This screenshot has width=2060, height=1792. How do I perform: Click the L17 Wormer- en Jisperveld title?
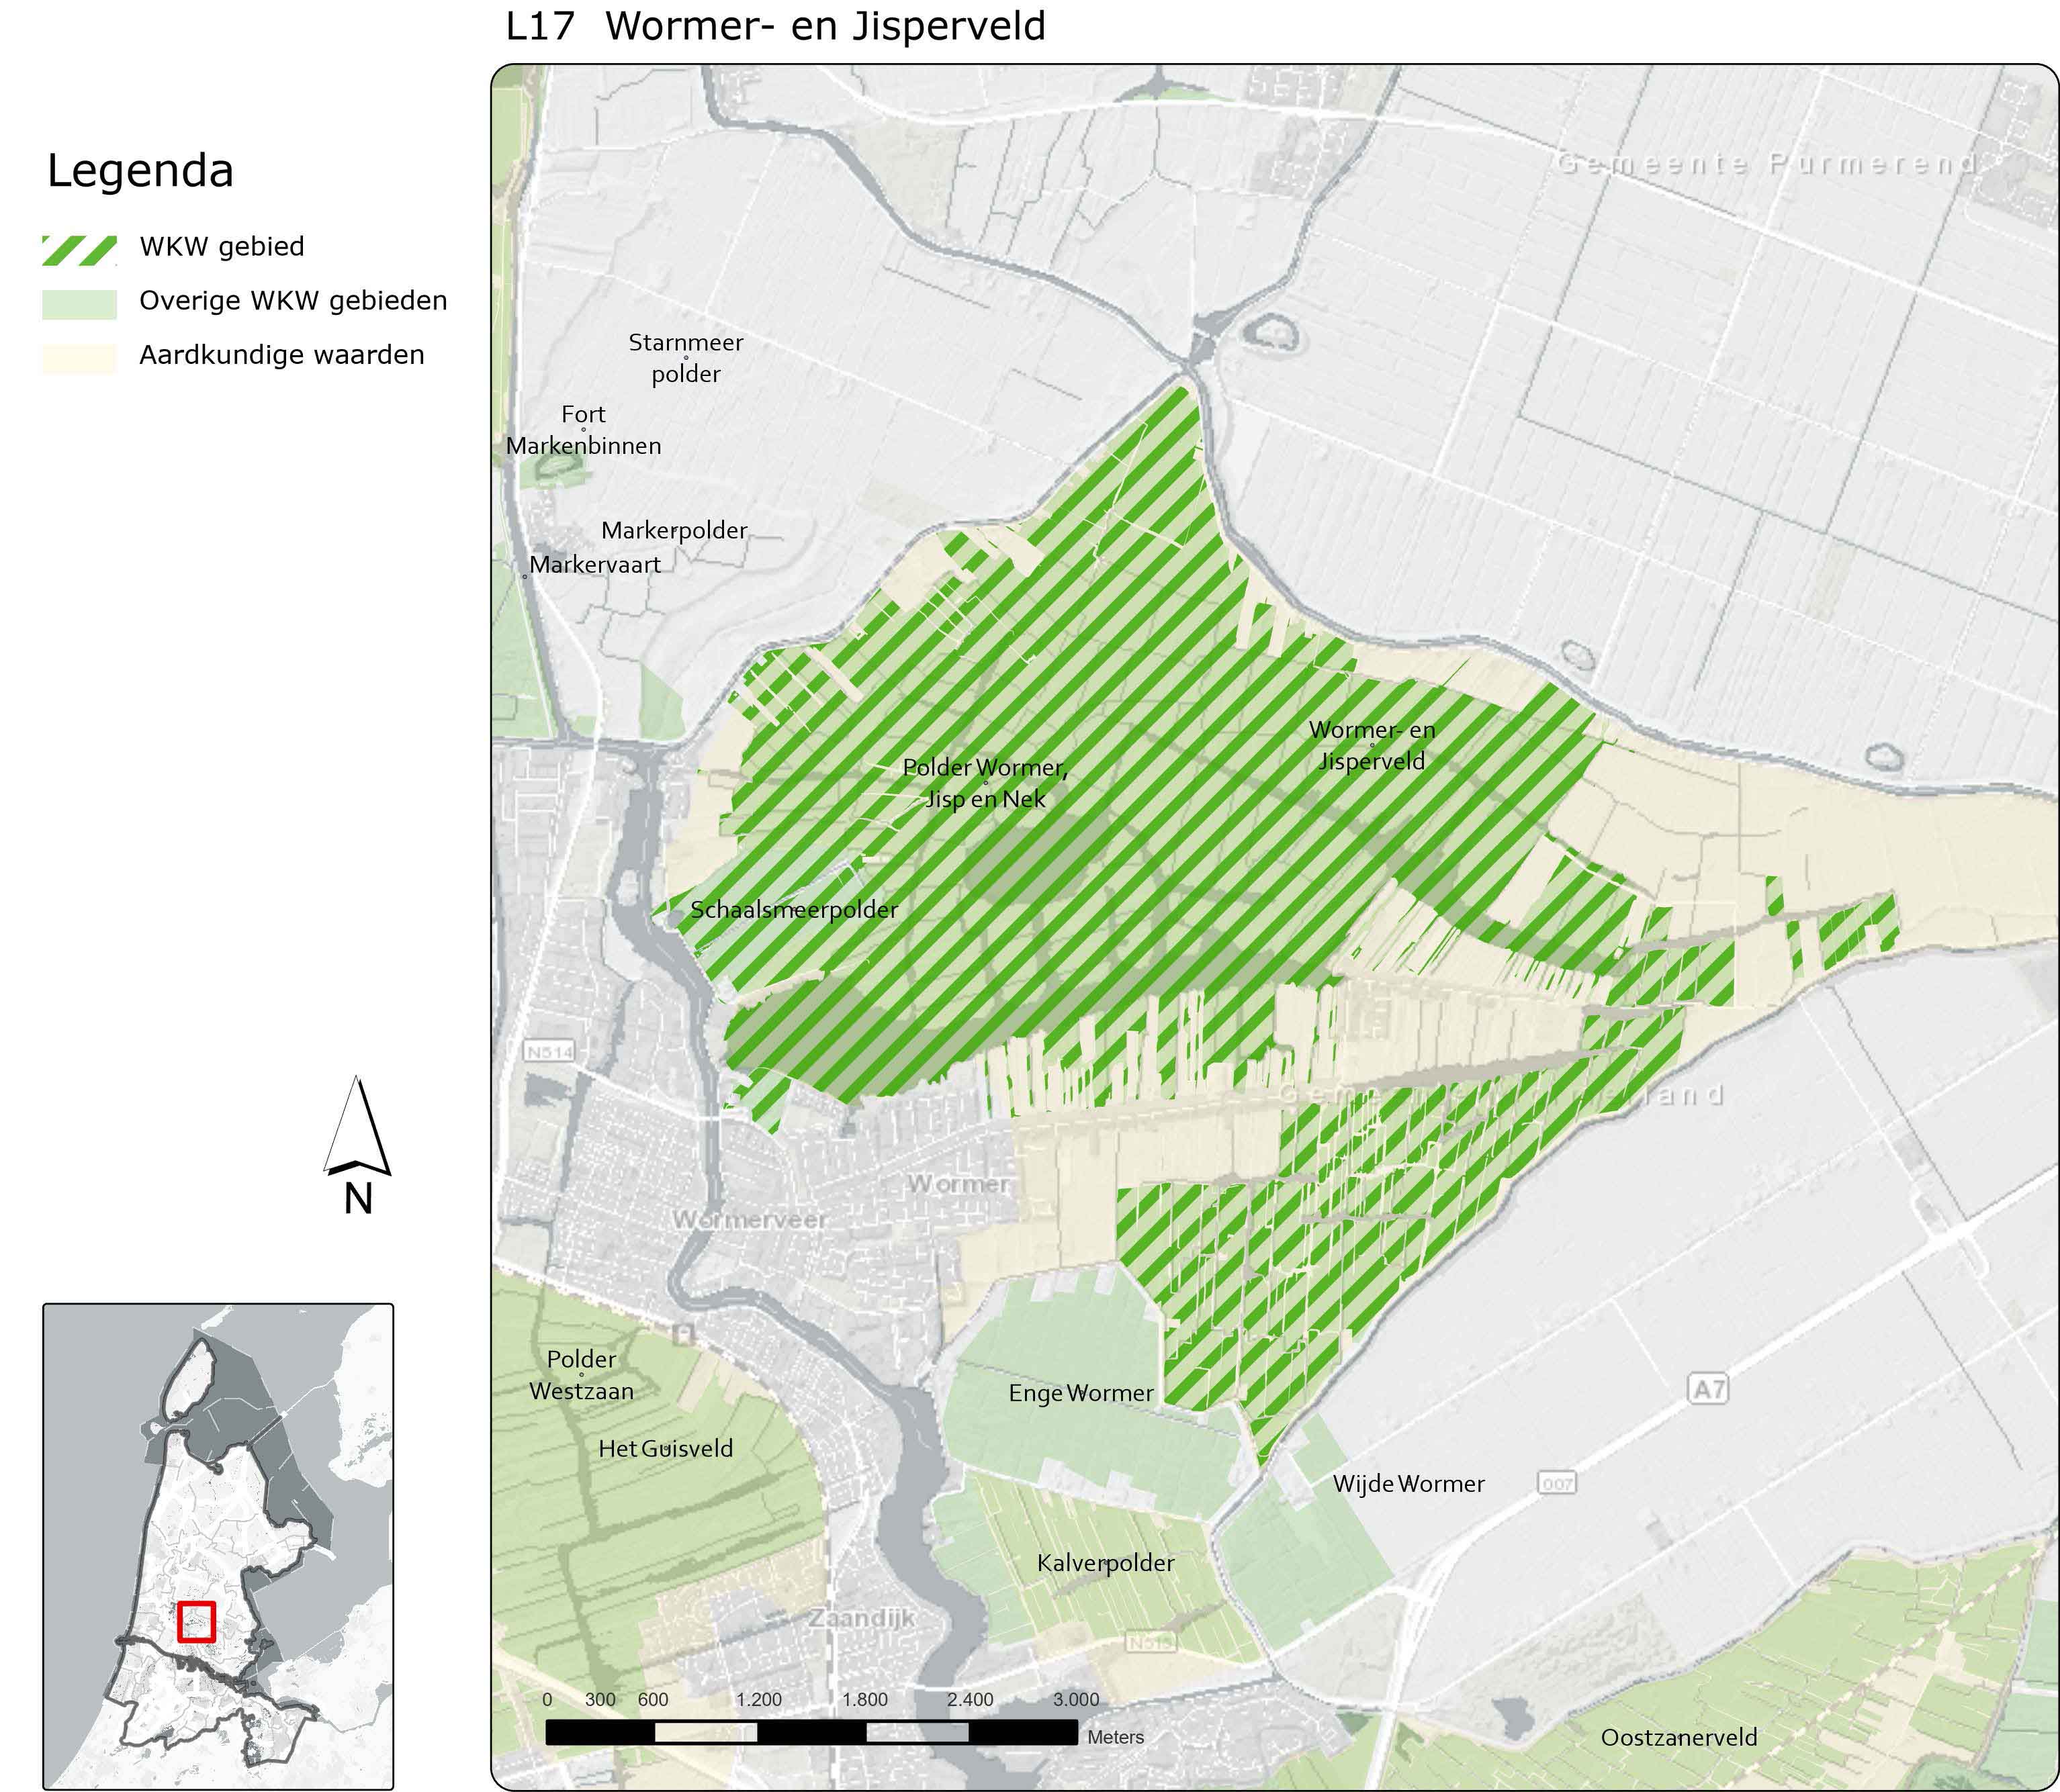click(x=775, y=26)
